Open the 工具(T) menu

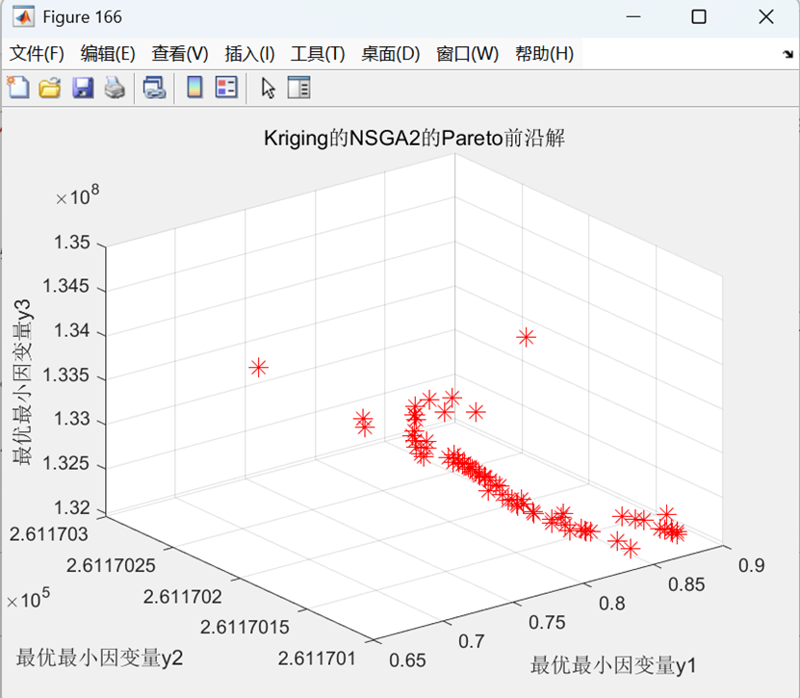pyautogui.click(x=318, y=54)
